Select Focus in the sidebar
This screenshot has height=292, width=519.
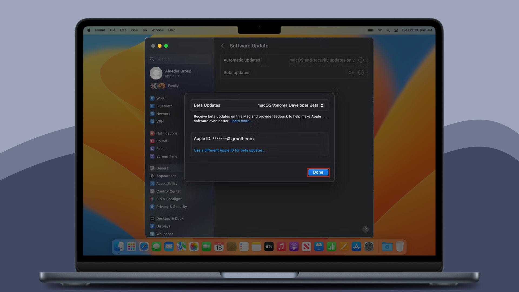pyautogui.click(x=158, y=149)
